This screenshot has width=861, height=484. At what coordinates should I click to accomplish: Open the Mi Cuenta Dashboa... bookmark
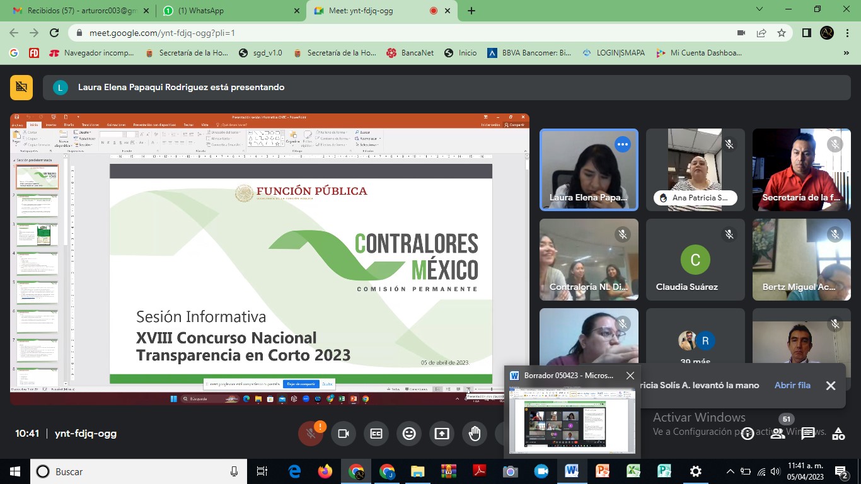700,53
